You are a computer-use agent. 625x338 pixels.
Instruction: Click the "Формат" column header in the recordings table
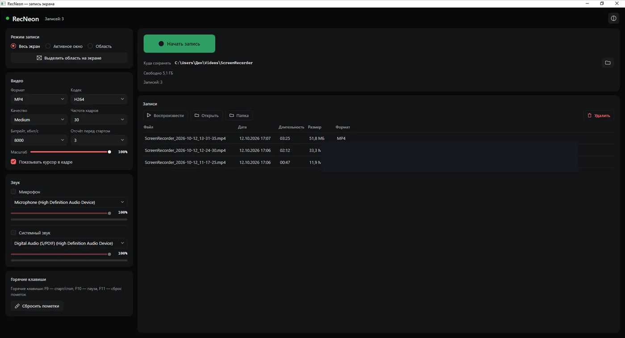(x=343, y=127)
